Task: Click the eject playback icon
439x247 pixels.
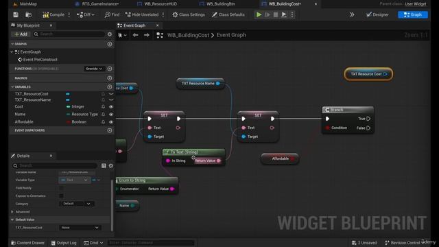Action: 283,14
